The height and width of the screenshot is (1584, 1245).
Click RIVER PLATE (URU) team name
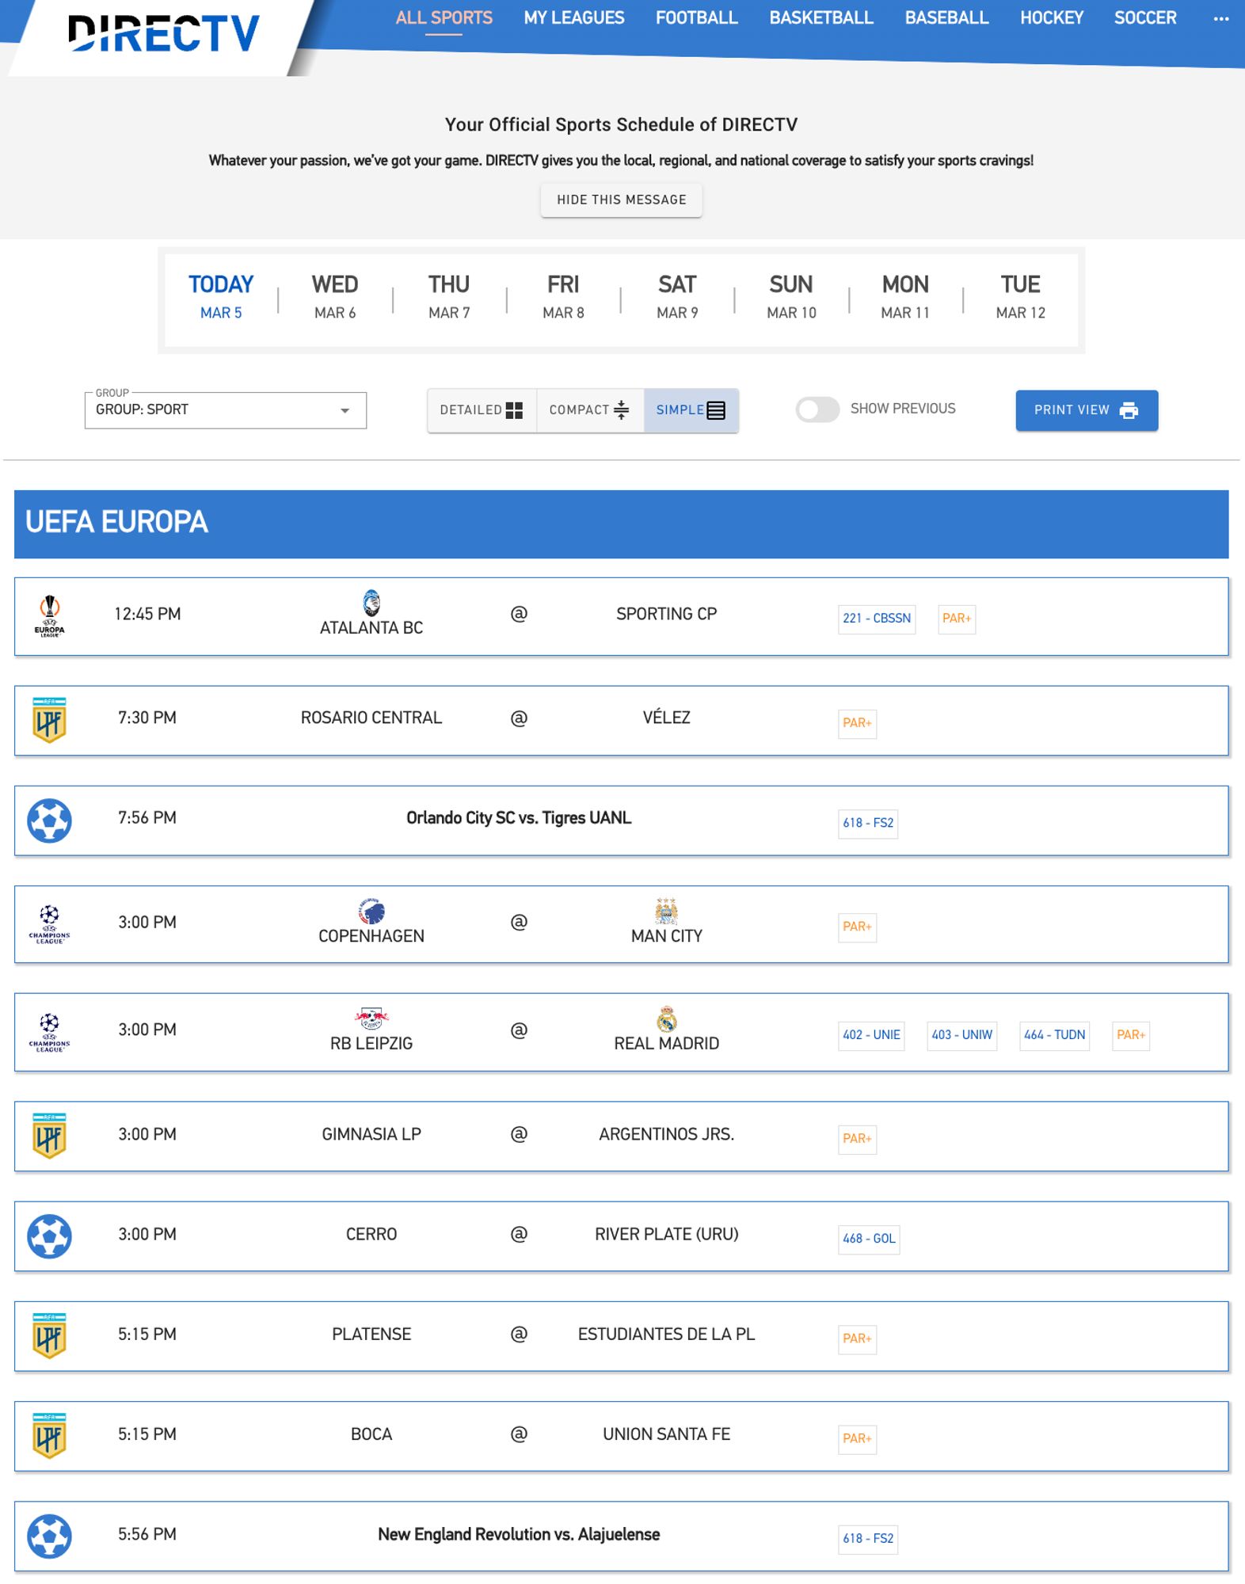tap(667, 1235)
